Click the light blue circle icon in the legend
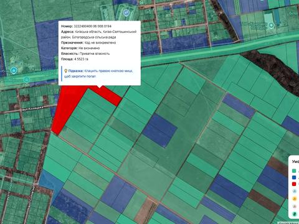 point(294,191)
